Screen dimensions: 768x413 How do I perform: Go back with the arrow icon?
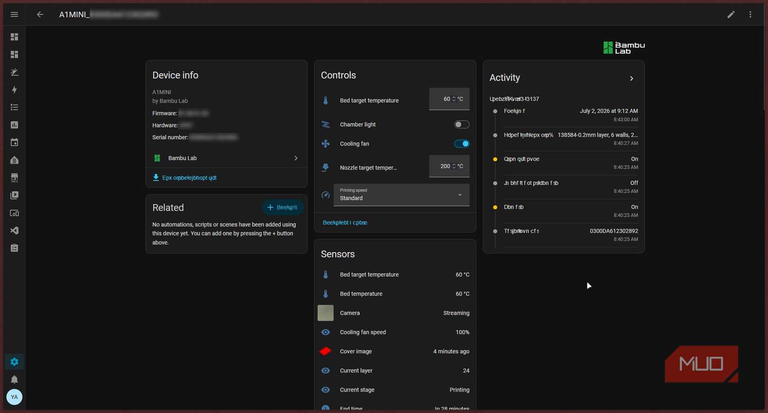pyautogui.click(x=40, y=14)
